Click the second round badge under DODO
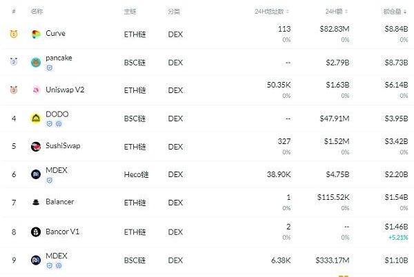 (x=58, y=124)
